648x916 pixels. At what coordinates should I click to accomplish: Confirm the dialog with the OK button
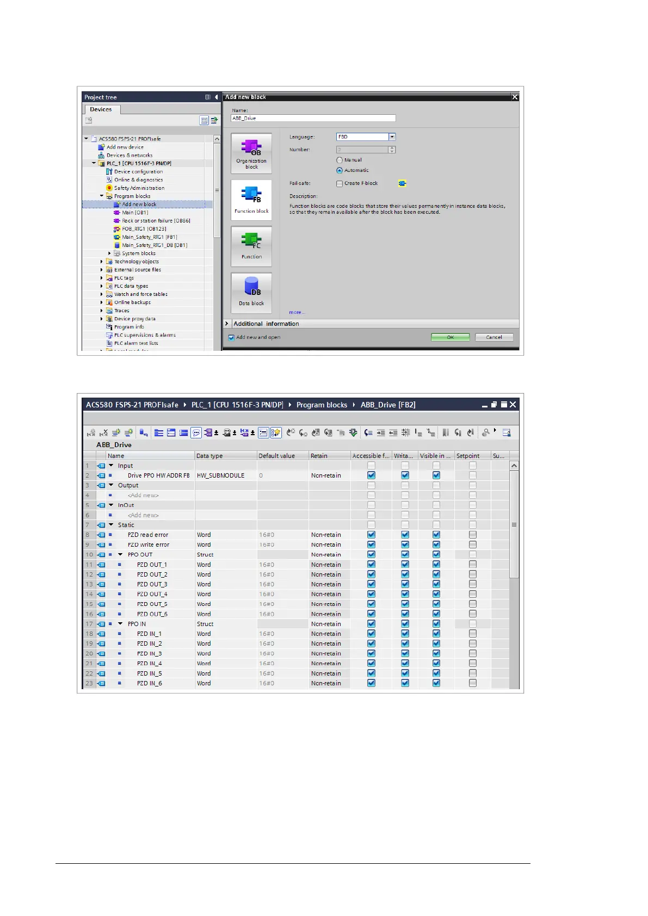(450, 337)
